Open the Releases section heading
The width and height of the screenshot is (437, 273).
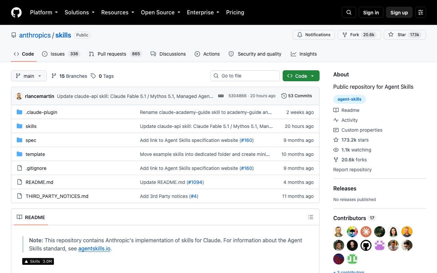pos(345,188)
